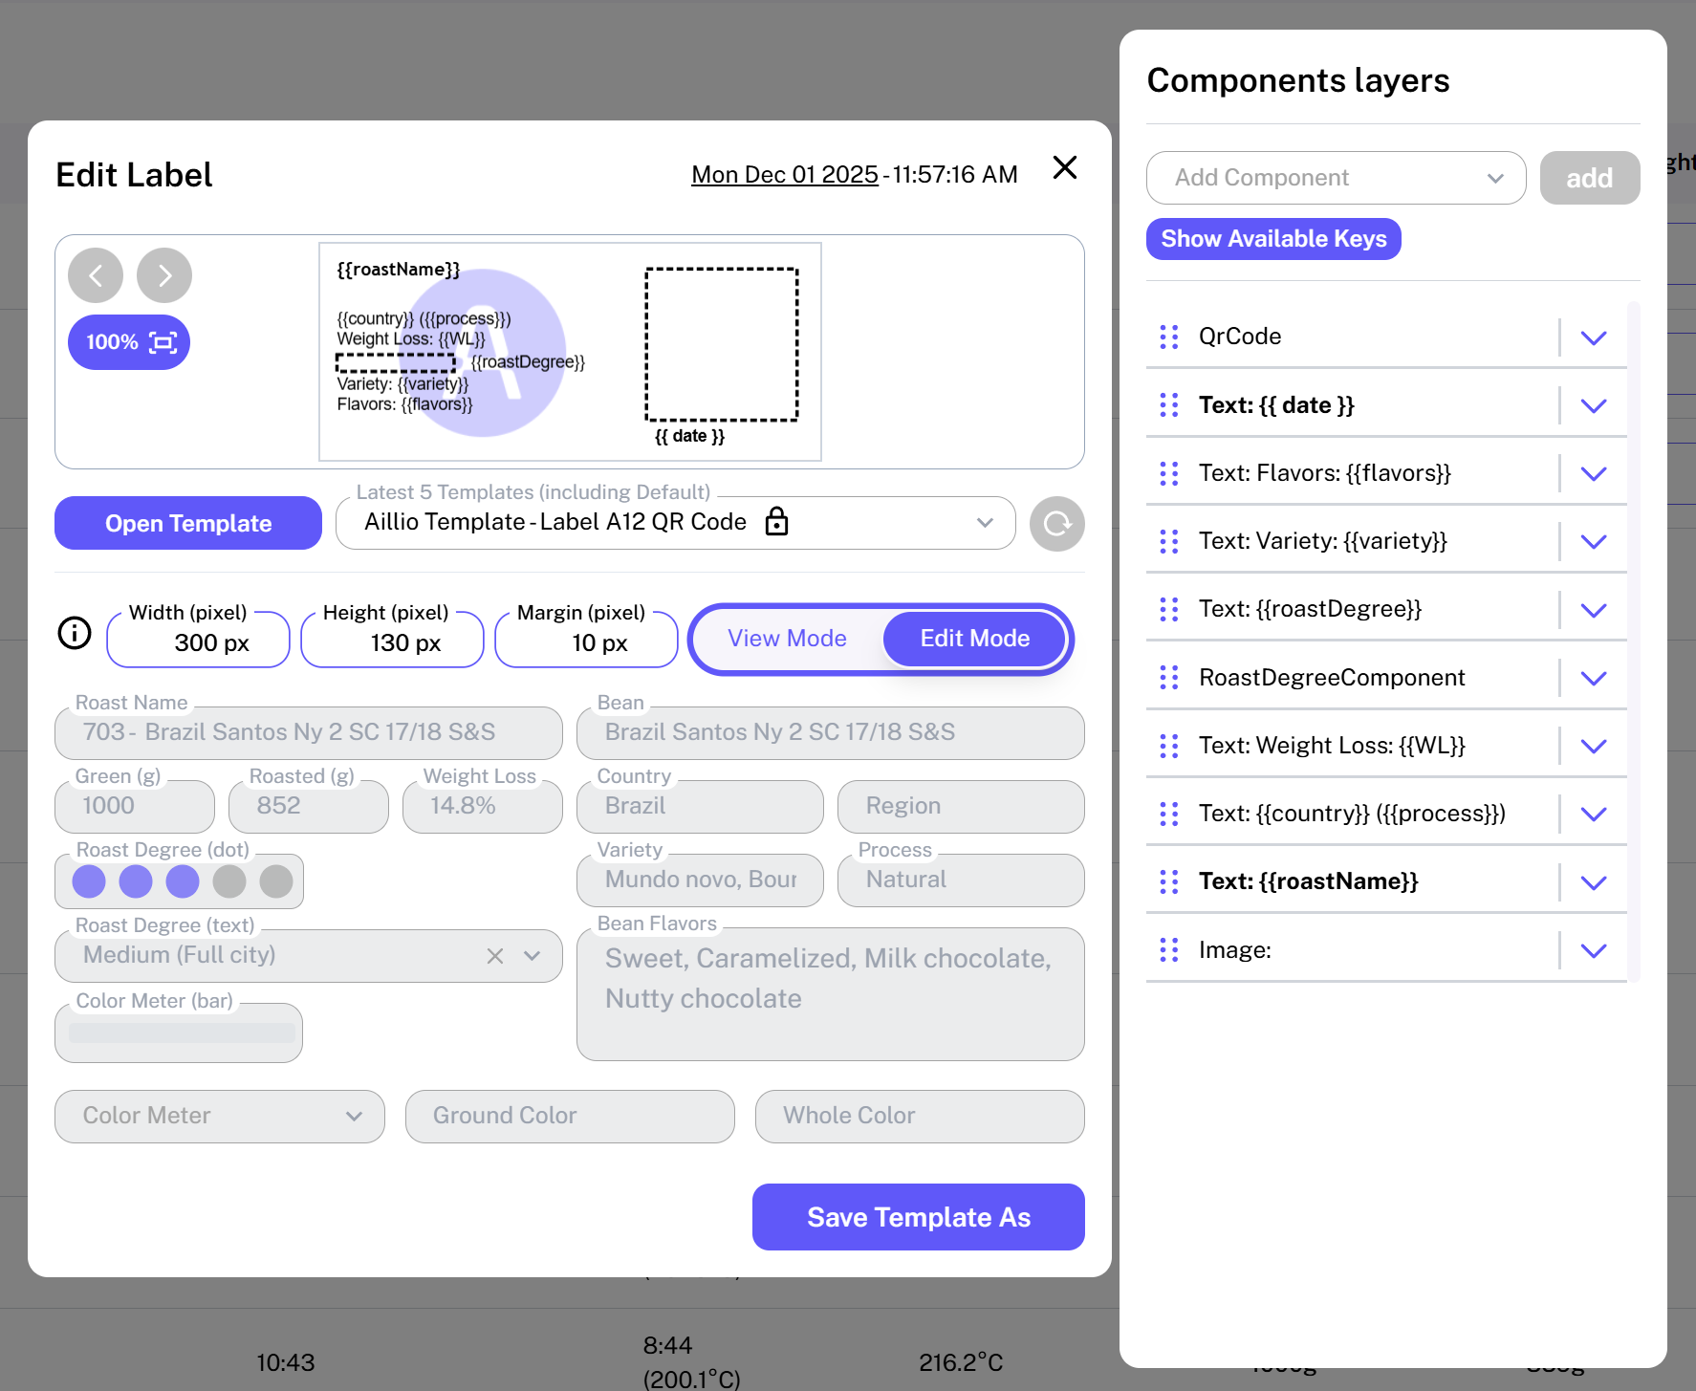1696x1391 pixels.
Task: Grab the drag handle of Image layer
Action: [1168, 950]
